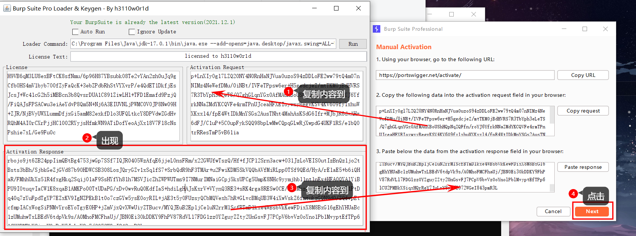Click the Copy URL button

pyautogui.click(x=583, y=75)
